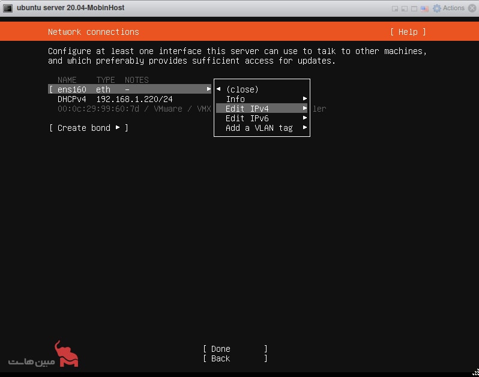The width and height of the screenshot is (479, 377).
Task: Click the arrow beside Edit IPv4
Action: [x=304, y=108]
